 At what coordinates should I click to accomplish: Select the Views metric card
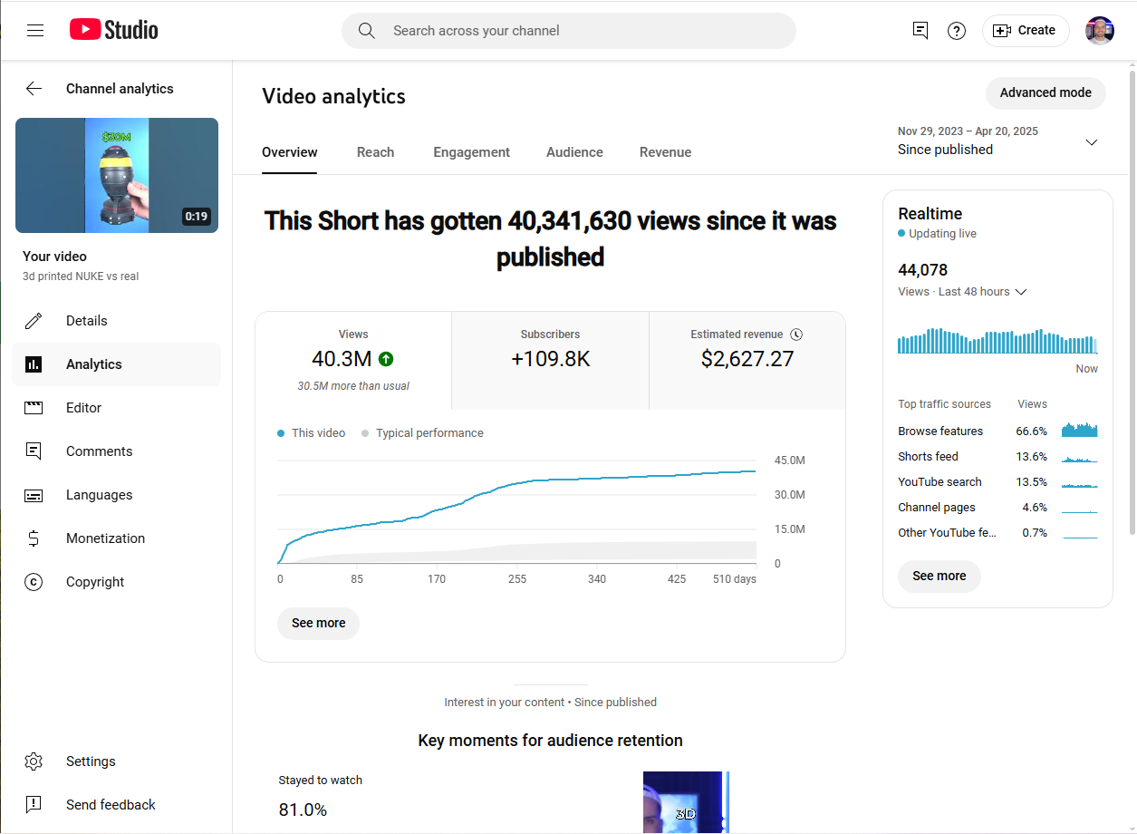coord(353,361)
